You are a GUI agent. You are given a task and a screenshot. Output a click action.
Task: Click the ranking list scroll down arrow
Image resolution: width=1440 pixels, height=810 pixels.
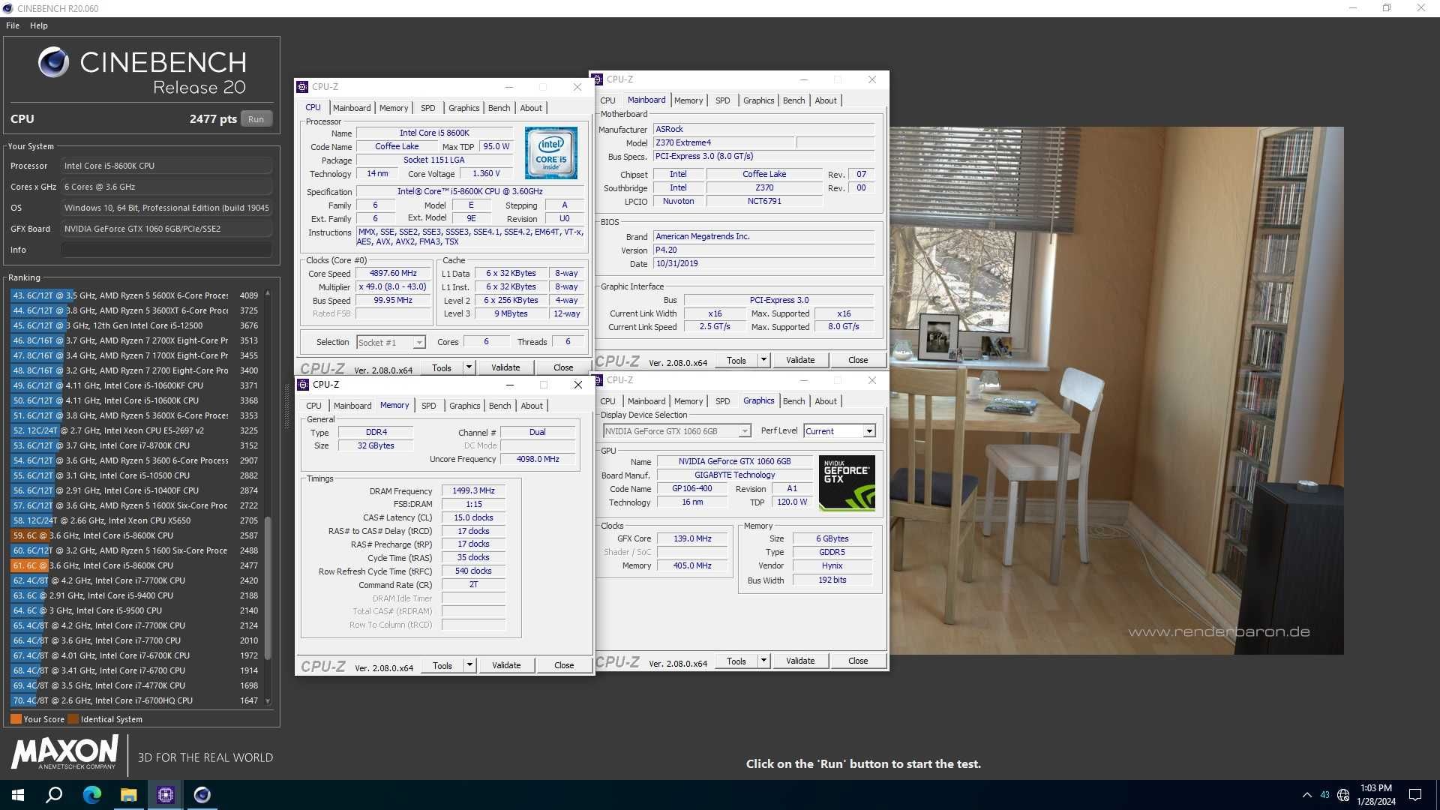point(268,701)
